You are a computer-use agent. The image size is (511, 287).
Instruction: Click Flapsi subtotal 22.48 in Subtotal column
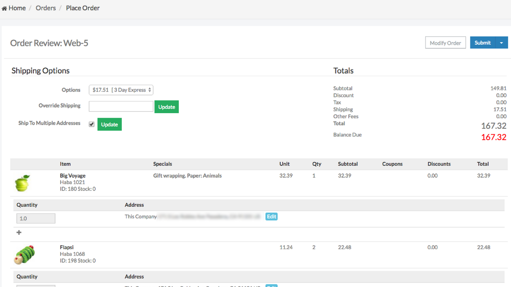345,247
